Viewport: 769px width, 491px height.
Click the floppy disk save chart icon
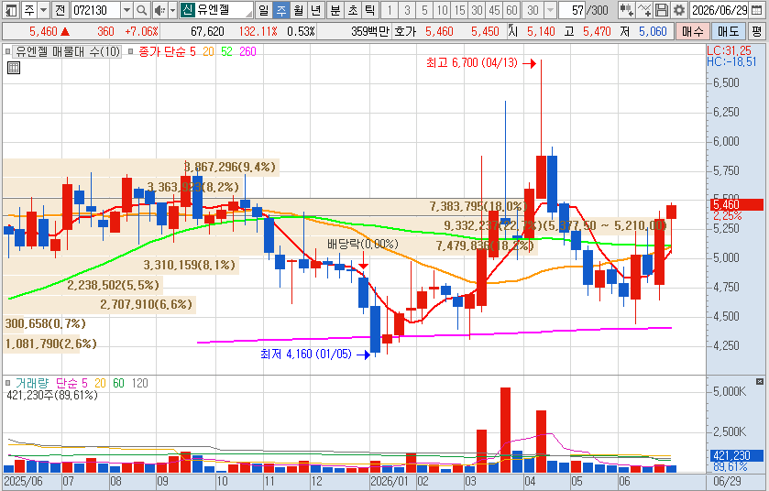[x=662, y=10]
